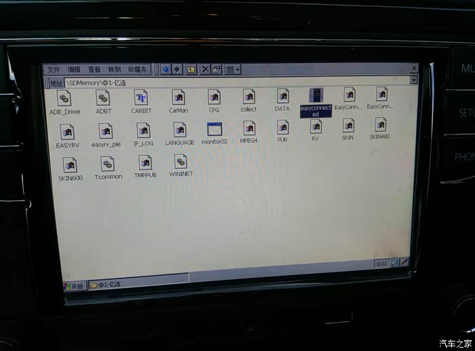Open the Tcommon file
The image size is (475, 351).
click(x=108, y=167)
